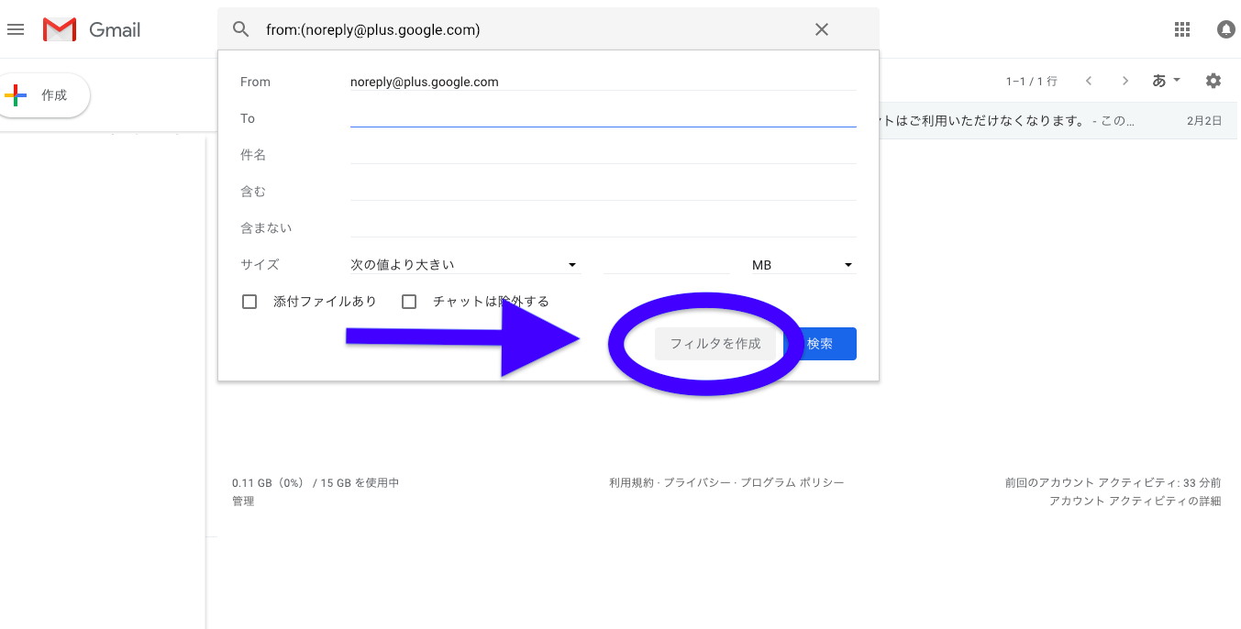Click the search magnifier icon

click(240, 29)
